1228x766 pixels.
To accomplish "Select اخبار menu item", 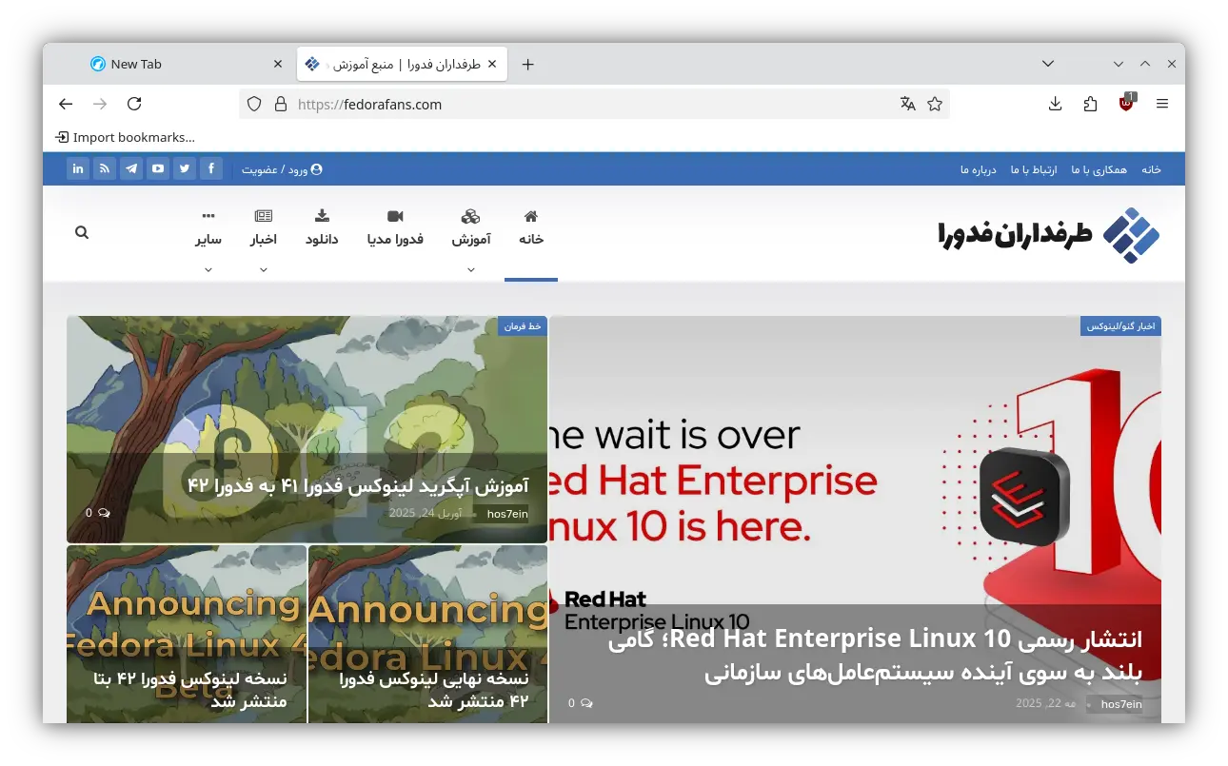I will pos(264,228).
